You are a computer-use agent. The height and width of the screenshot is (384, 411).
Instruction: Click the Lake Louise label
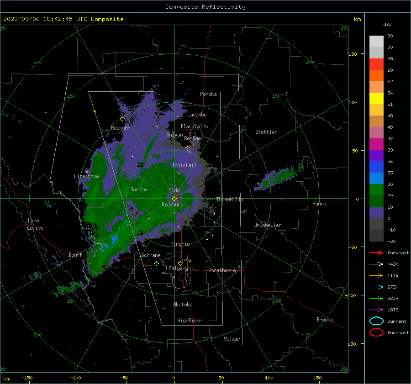point(35,224)
